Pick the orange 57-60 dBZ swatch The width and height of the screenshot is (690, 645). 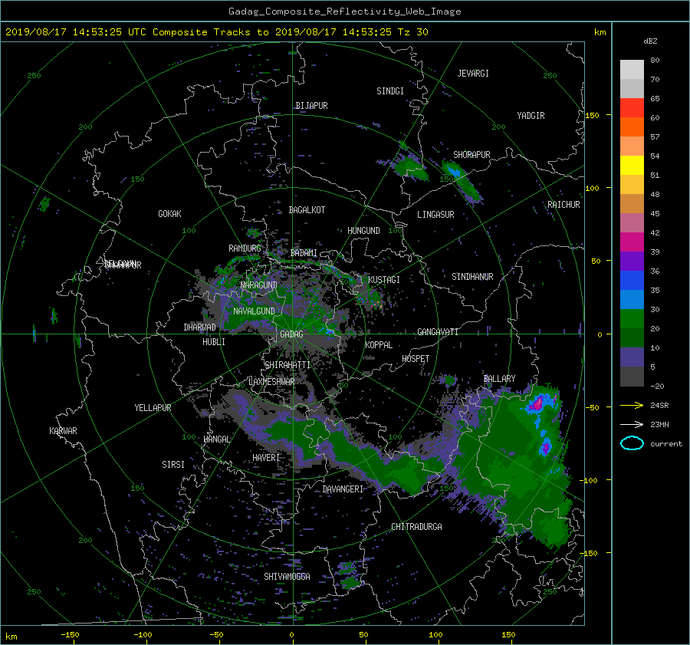(632, 127)
